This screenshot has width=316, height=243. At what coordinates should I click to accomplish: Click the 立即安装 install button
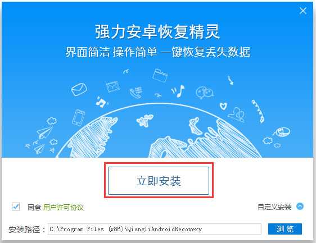click(x=159, y=181)
